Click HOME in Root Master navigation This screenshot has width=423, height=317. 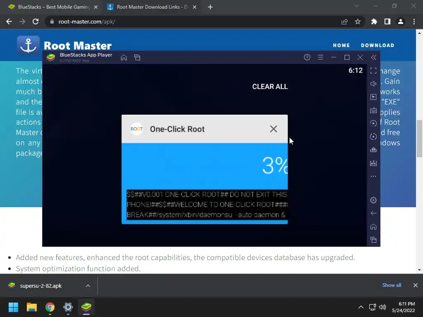point(341,45)
